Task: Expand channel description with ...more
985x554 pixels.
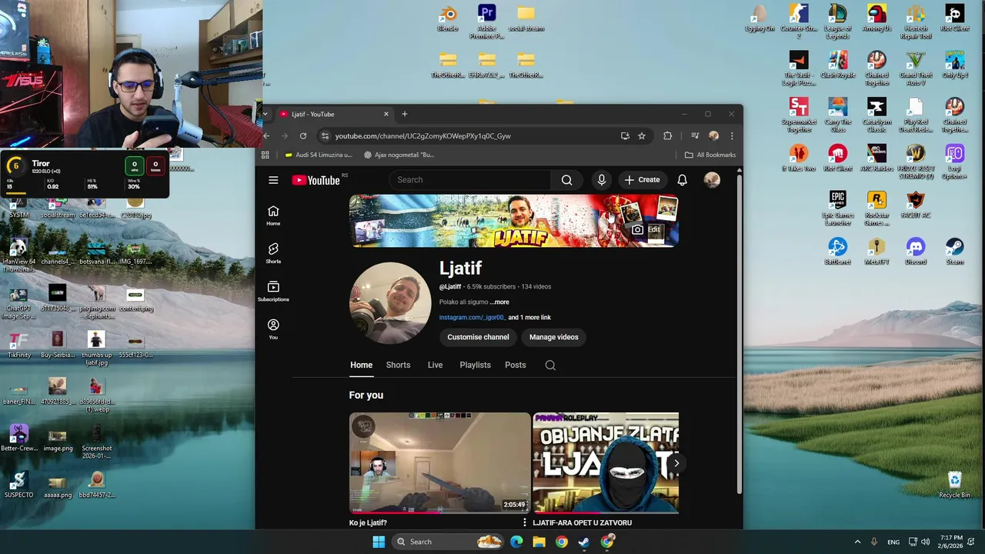Action: click(499, 302)
